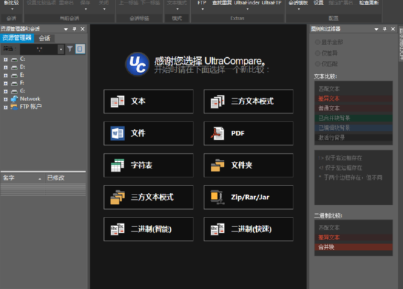Expand the F: drive node
This screenshot has height=289, width=403.
pyautogui.click(x=5, y=83)
